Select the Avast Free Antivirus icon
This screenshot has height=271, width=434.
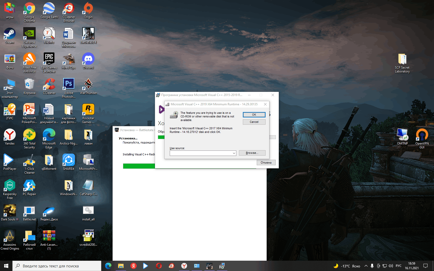(29, 63)
